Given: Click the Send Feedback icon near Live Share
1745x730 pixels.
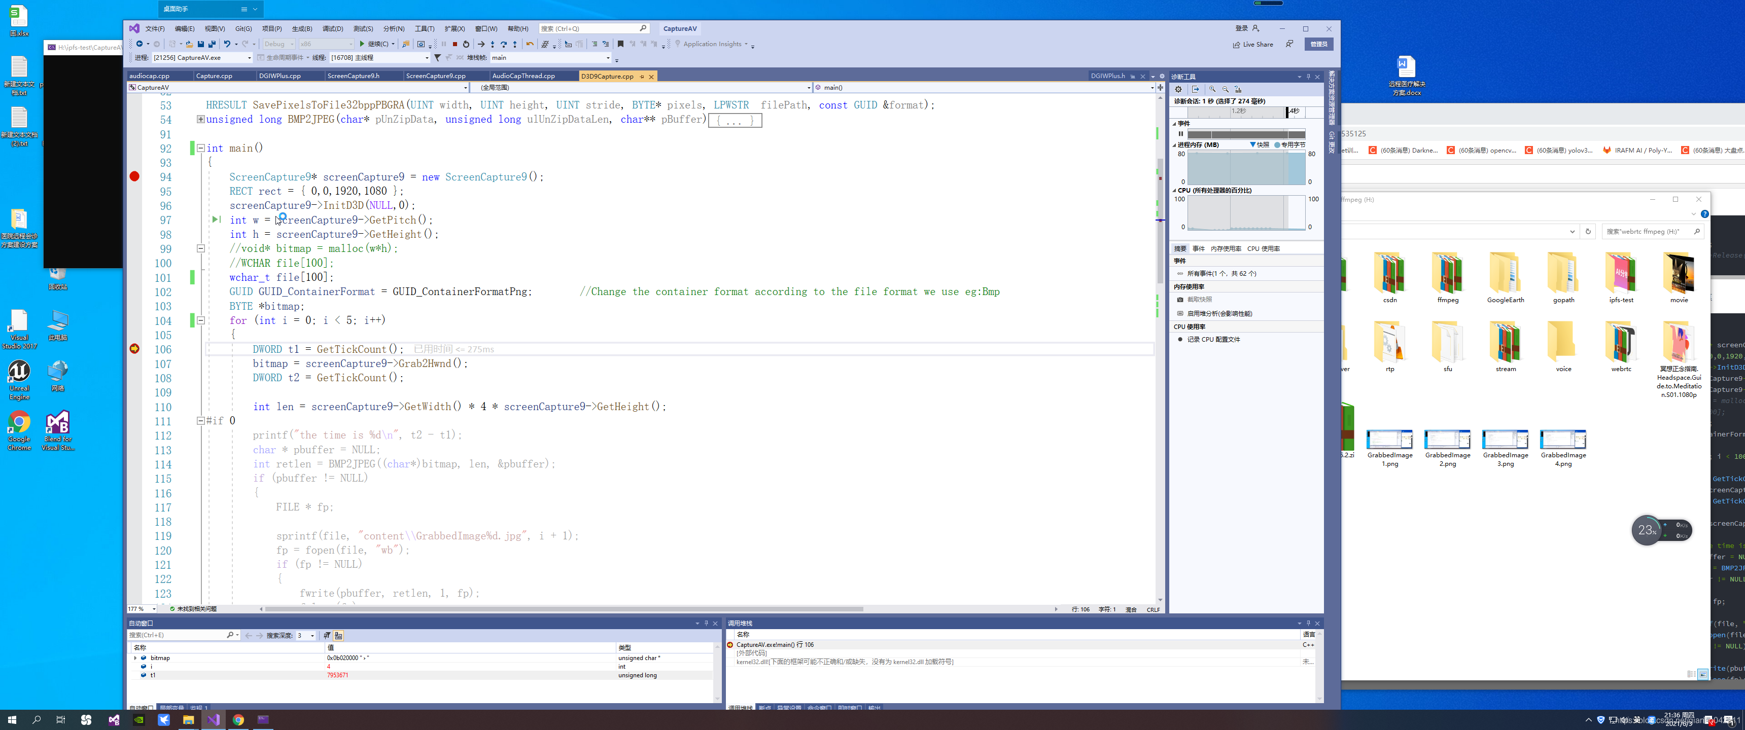Looking at the screenshot, I should (x=1289, y=44).
